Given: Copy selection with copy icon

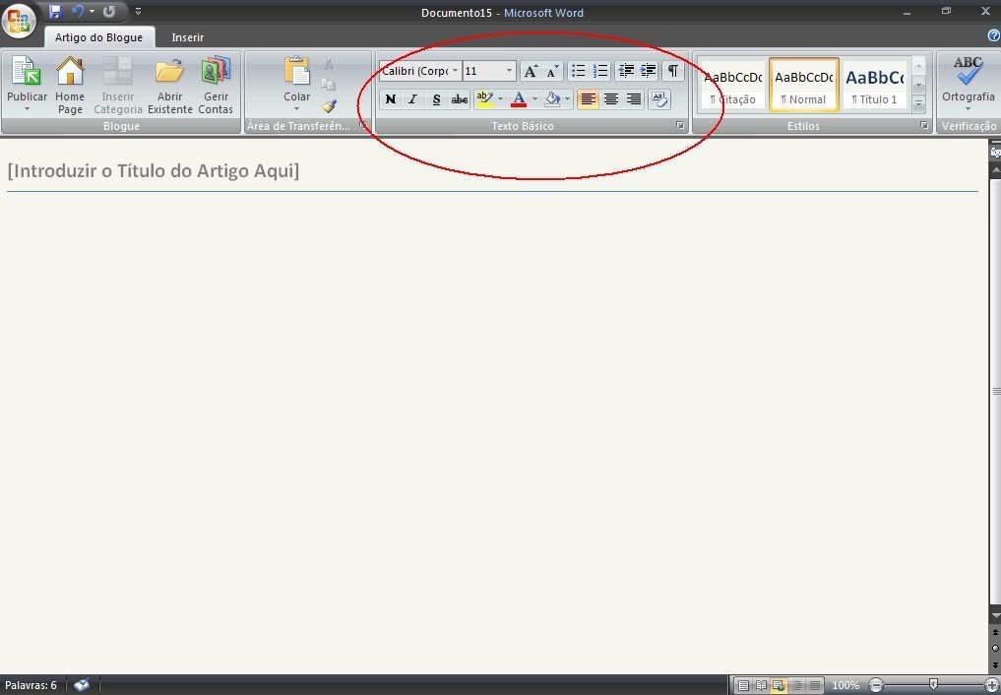Looking at the screenshot, I should [x=328, y=85].
